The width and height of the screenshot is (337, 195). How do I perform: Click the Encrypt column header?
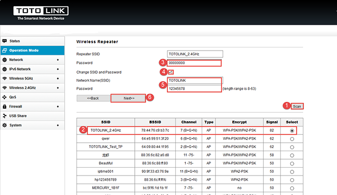point(240,122)
